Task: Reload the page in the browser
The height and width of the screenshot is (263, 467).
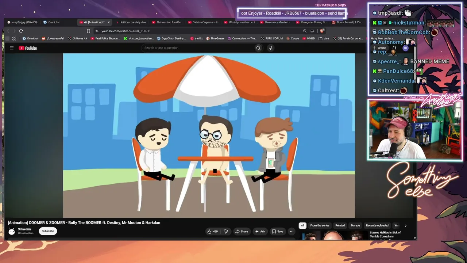Action: click(x=21, y=31)
